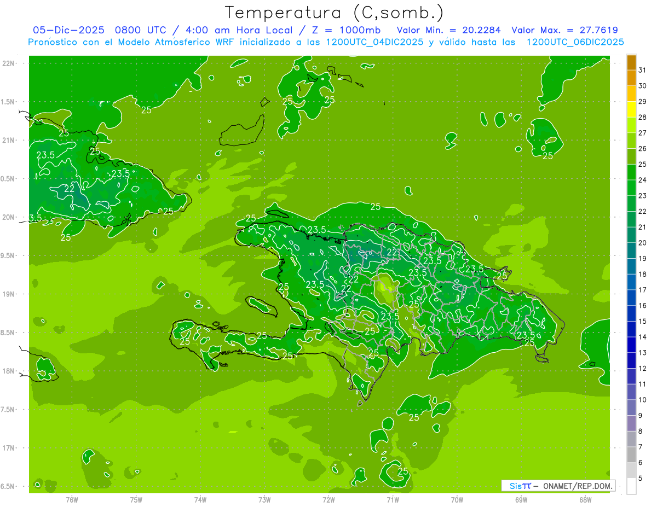The width and height of the screenshot is (657, 507).
Task: Pick the yellow legend swatch between 28 and 29
Action: coord(631,109)
